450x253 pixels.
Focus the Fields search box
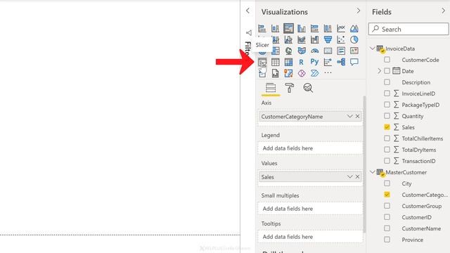click(409, 29)
